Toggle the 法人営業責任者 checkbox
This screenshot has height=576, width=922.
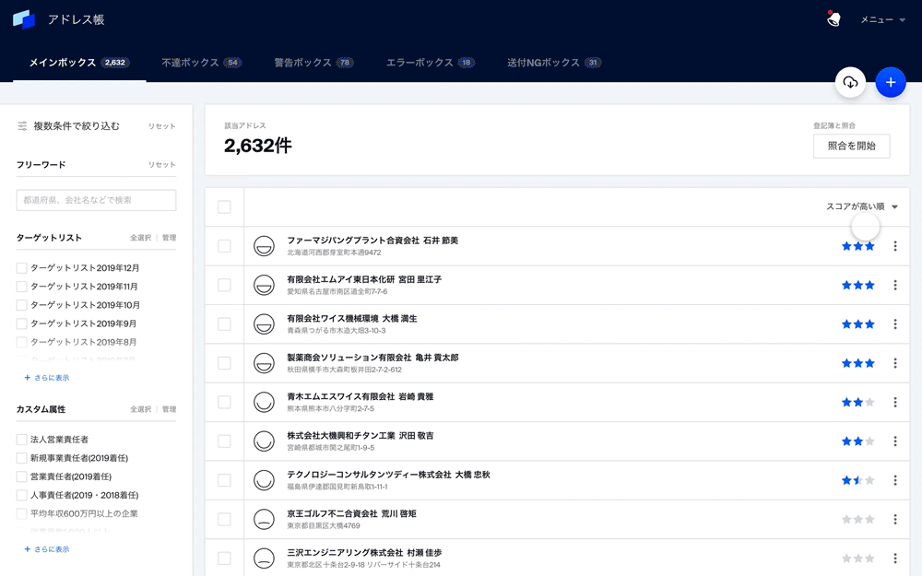[22, 440]
